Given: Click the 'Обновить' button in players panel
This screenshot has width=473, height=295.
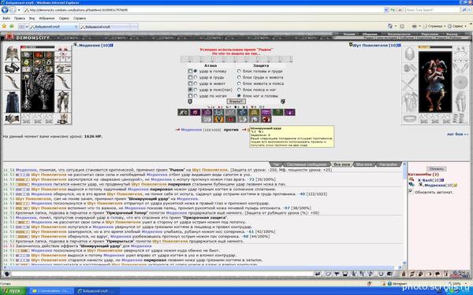Looking at the screenshot, I should click(x=436, y=168).
